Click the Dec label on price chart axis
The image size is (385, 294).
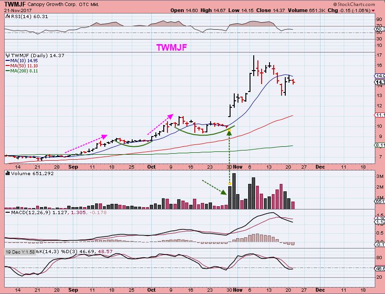coord(320,167)
